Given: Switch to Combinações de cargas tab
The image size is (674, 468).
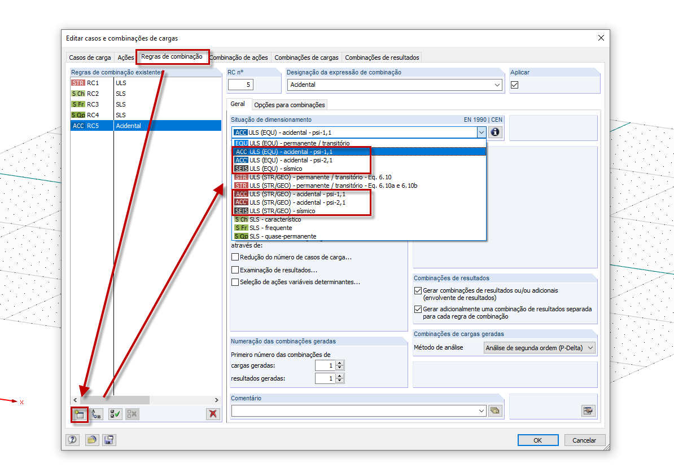Looking at the screenshot, I should 307,58.
